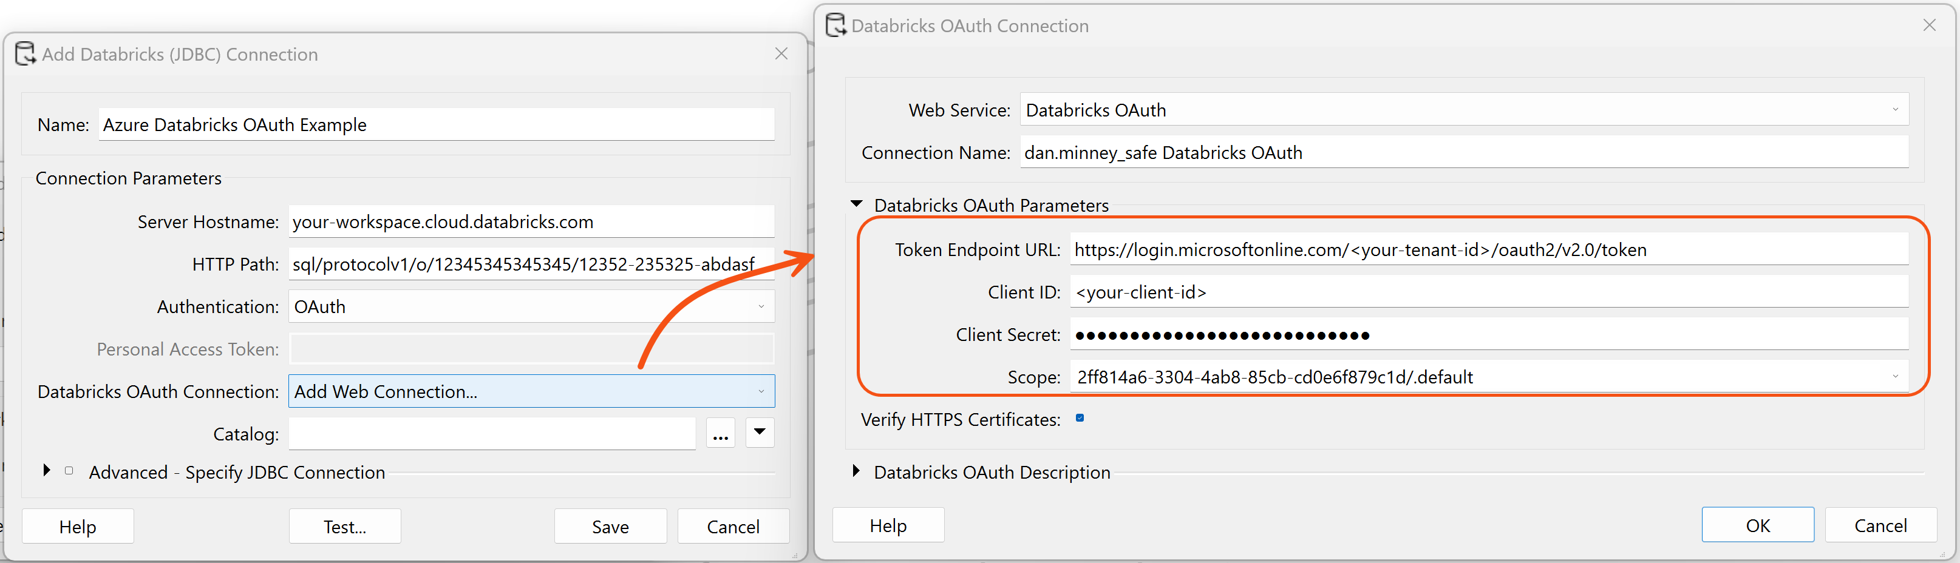The height and width of the screenshot is (563, 1960).
Task: Close the Databricks OAuth Connection dialog
Action: [x=1929, y=25]
